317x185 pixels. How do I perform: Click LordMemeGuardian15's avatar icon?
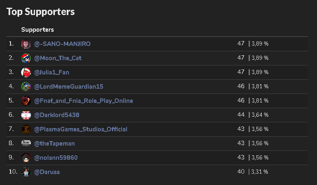click(26, 87)
